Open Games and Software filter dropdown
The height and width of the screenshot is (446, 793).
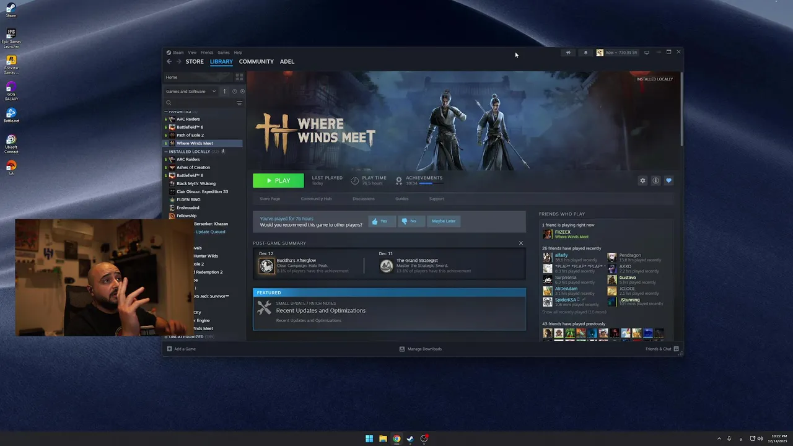191,91
